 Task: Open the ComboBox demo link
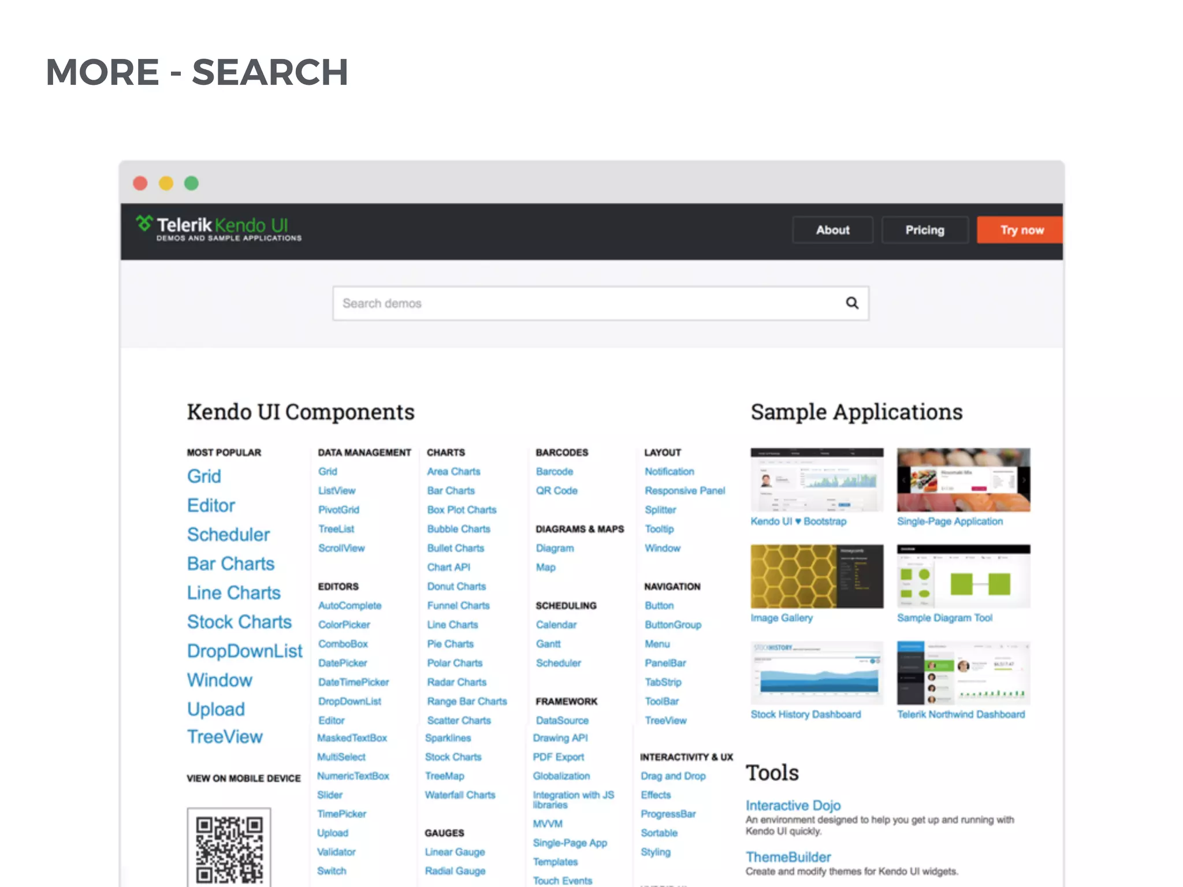[343, 643]
